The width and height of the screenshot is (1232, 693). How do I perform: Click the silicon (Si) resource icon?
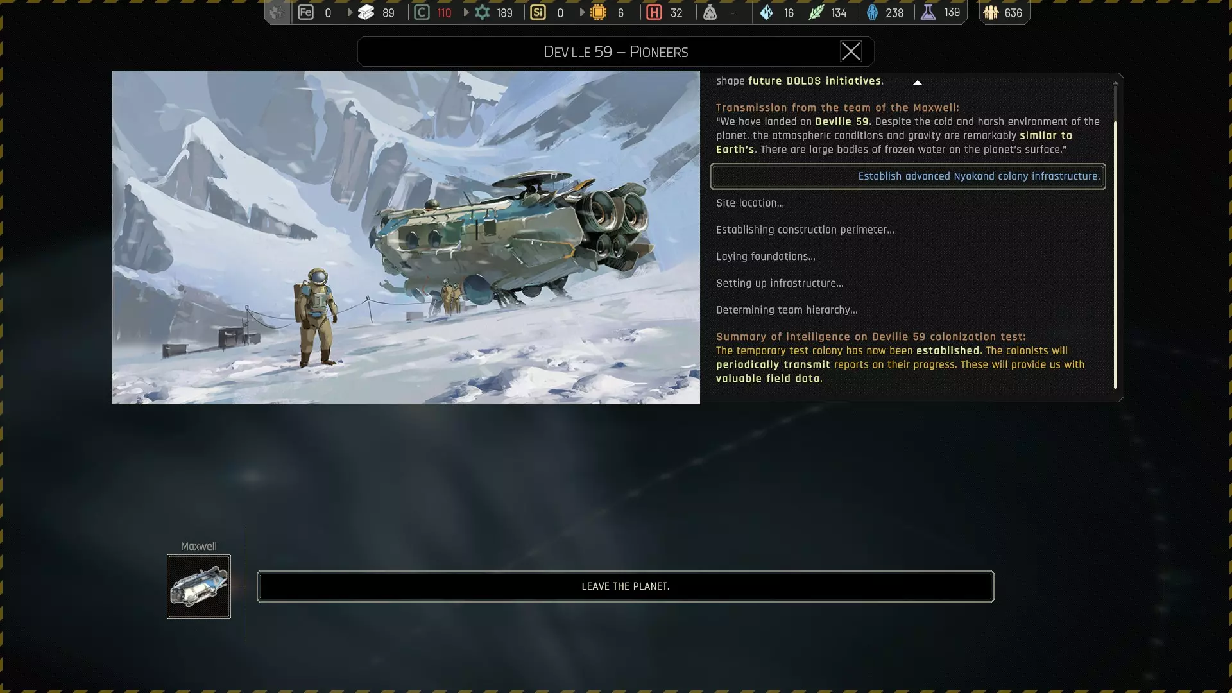coord(538,12)
